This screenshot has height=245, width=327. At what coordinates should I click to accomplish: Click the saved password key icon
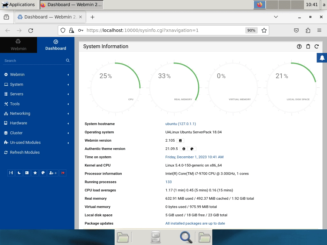tap(81, 30)
